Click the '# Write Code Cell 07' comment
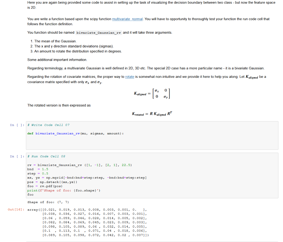Image resolution: width=283 pixels, height=242 pixels. point(48,125)
